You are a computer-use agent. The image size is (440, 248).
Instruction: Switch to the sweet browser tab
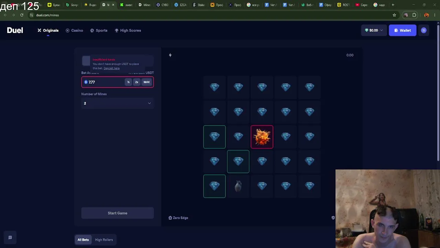pyautogui.click(x=126, y=5)
